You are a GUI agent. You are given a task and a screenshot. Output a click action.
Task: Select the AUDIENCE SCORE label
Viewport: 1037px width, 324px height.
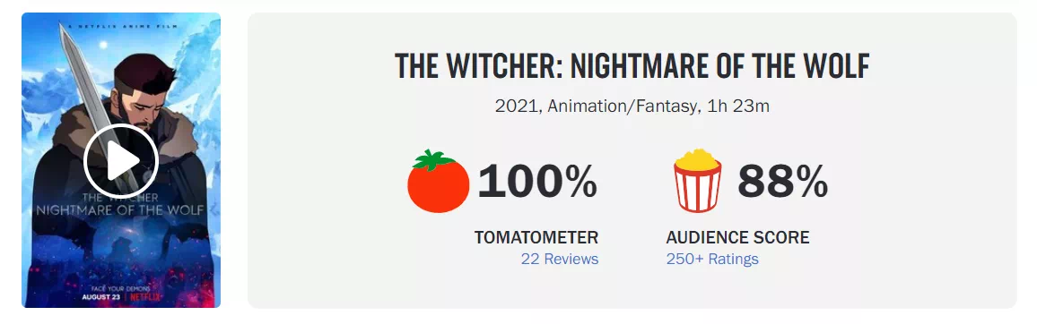click(737, 237)
